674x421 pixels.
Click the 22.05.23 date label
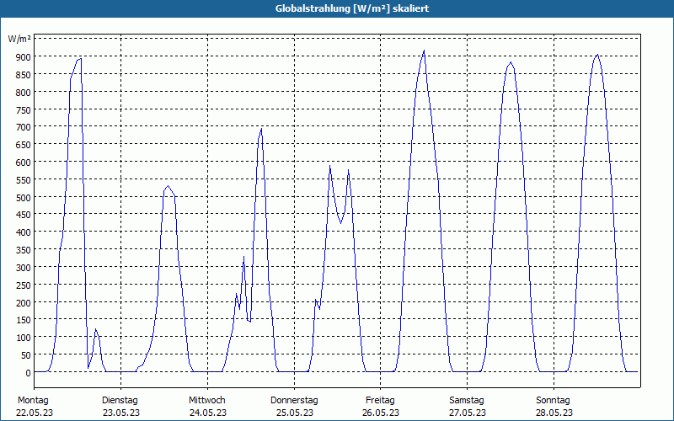click(35, 413)
